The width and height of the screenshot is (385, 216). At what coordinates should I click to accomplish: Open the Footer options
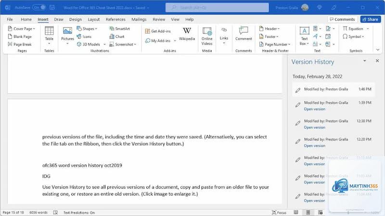point(269,36)
